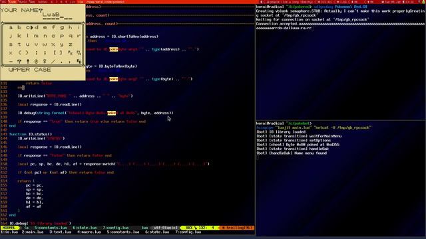Click the first 'local response = IO.readLine()' line

[x=50, y=104]
